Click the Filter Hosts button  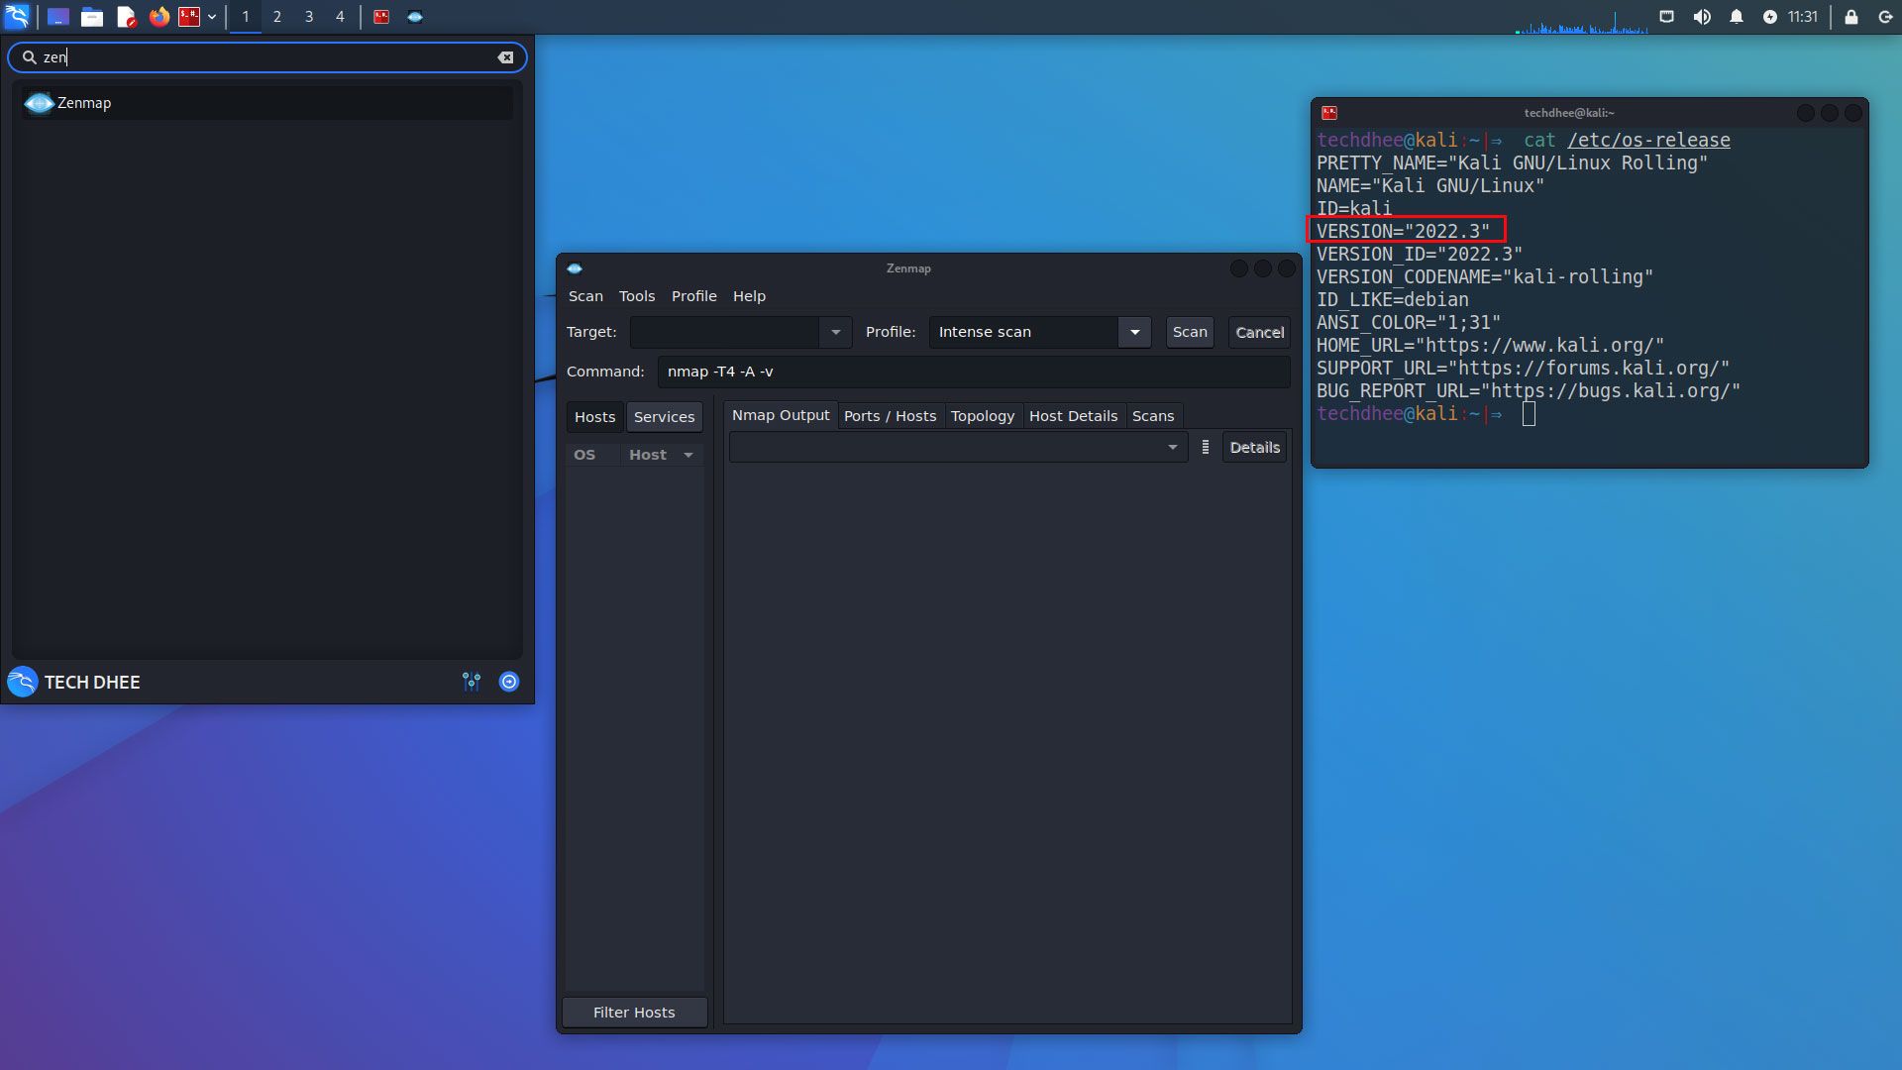(634, 1012)
